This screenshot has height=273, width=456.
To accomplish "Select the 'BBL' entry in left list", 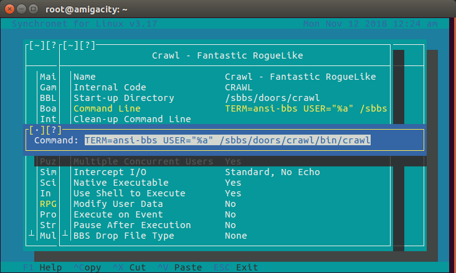I will coord(48,98).
